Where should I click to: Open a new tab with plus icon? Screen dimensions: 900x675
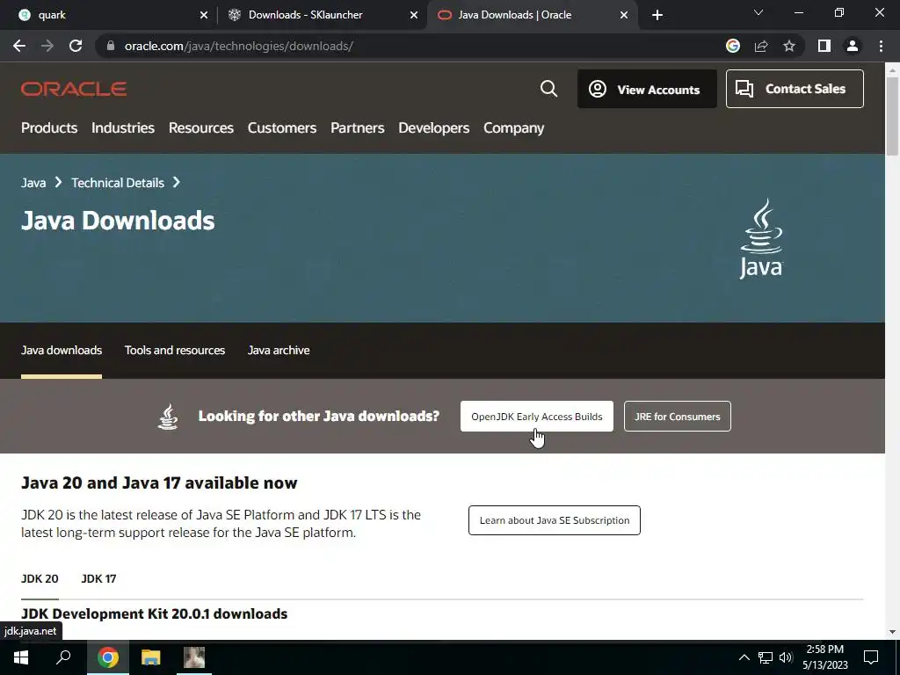(x=657, y=15)
